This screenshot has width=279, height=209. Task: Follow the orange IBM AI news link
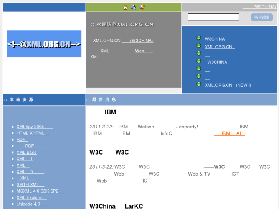coord(229,133)
